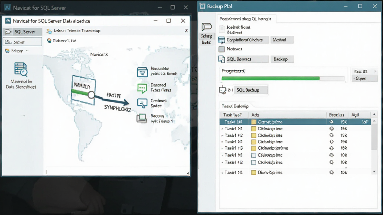Screen dimensions: 383x215
Task: Click the status icon in DianvlSpims row
Action: click(x=331, y=172)
